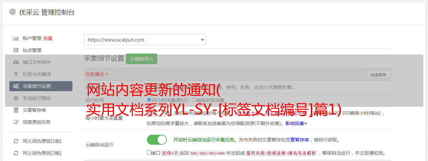Click the gears icon for 采集细节设置
The width and height of the screenshot is (428, 161).
pyautogui.click(x=16, y=86)
